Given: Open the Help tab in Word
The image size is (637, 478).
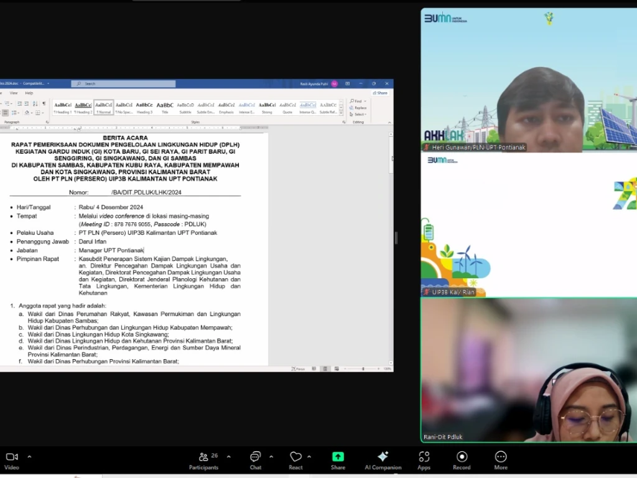Looking at the screenshot, I should pos(29,93).
